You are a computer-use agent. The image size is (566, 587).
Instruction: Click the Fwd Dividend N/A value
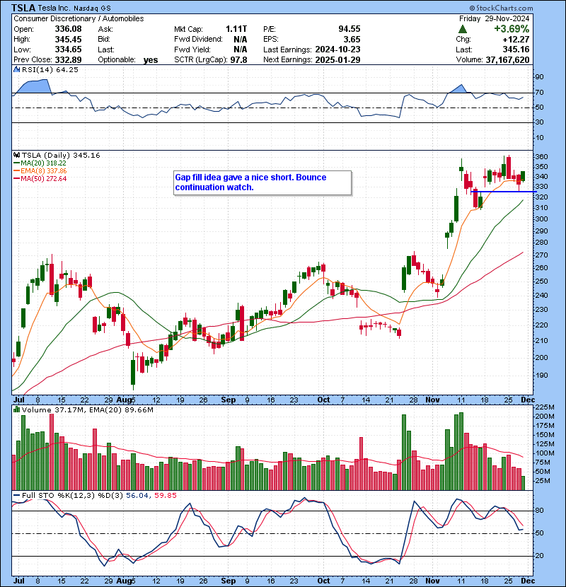(x=240, y=40)
